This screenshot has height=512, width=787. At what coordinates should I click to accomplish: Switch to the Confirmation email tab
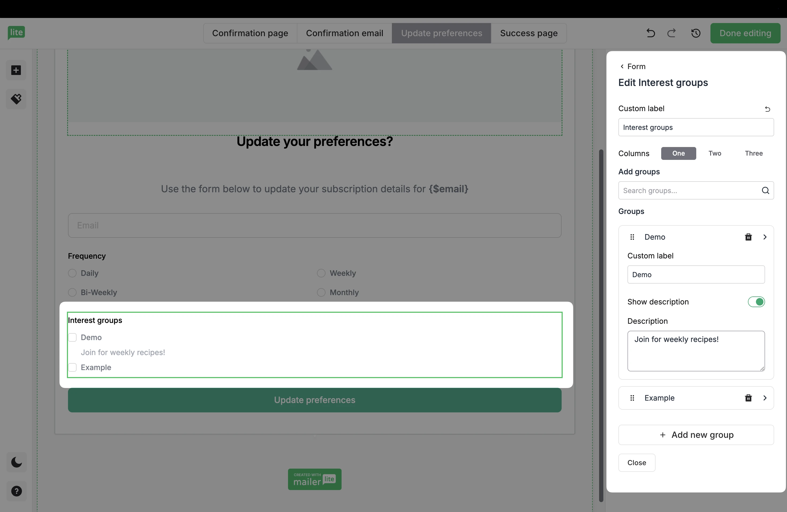(344, 33)
